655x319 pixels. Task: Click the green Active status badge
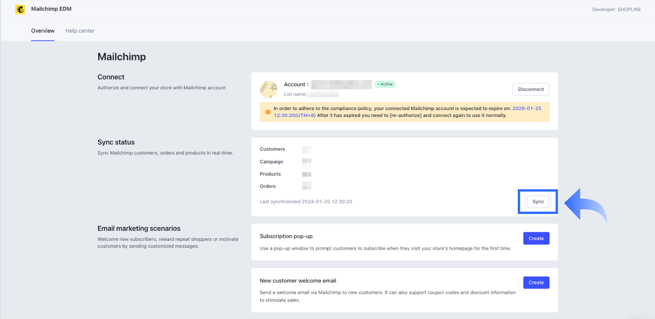(x=385, y=84)
